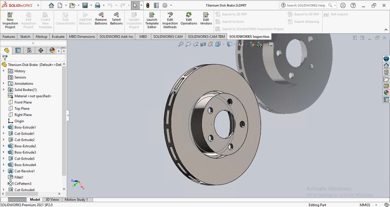The width and height of the screenshot is (390, 207).
Task: Open Motion Study 1 tab
Action: [76, 200]
